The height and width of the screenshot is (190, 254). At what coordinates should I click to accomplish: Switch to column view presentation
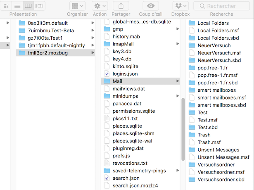pos(28,6)
